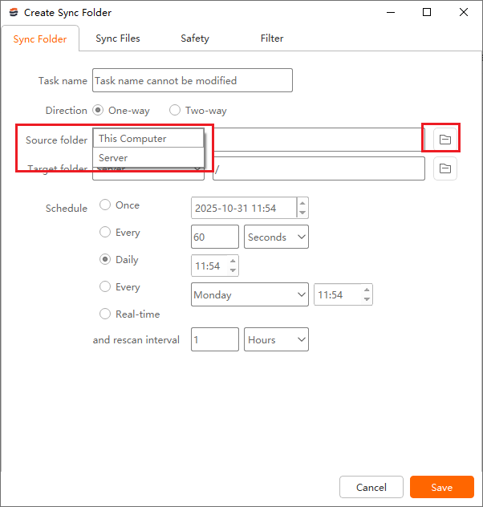Browse for the target folder
This screenshot has height=507, width=483.
click(x=445, y=168)
